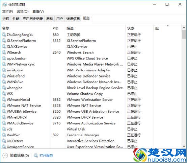Click the Volume Shadow Copy description
Image resolution: width=187 pixels, height=163 pixels.
click(x=85, y=94)
